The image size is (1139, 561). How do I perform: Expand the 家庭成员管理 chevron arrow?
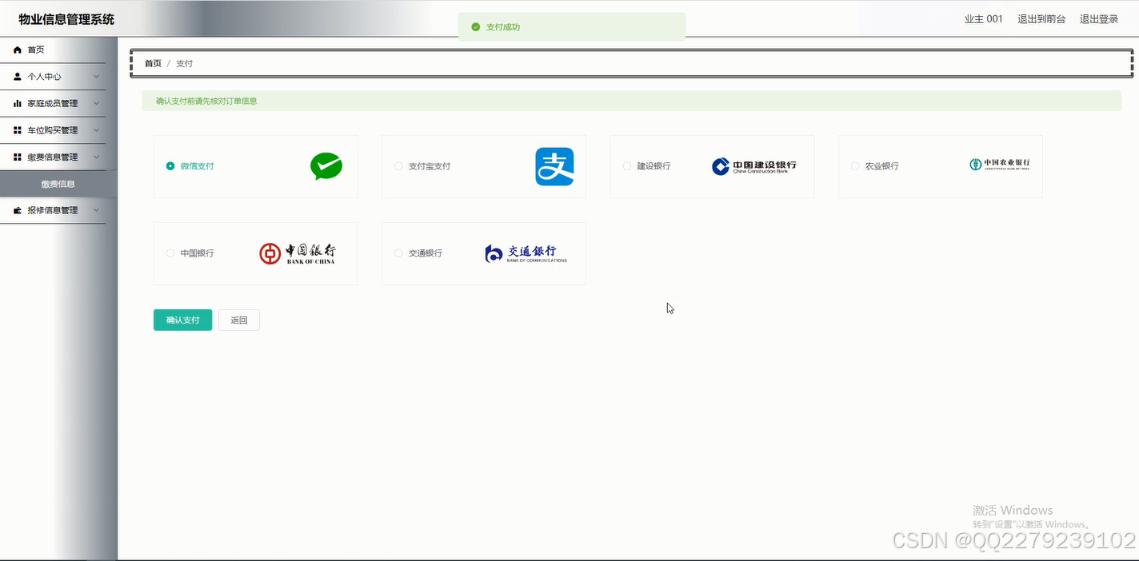(x=96, y=103)
